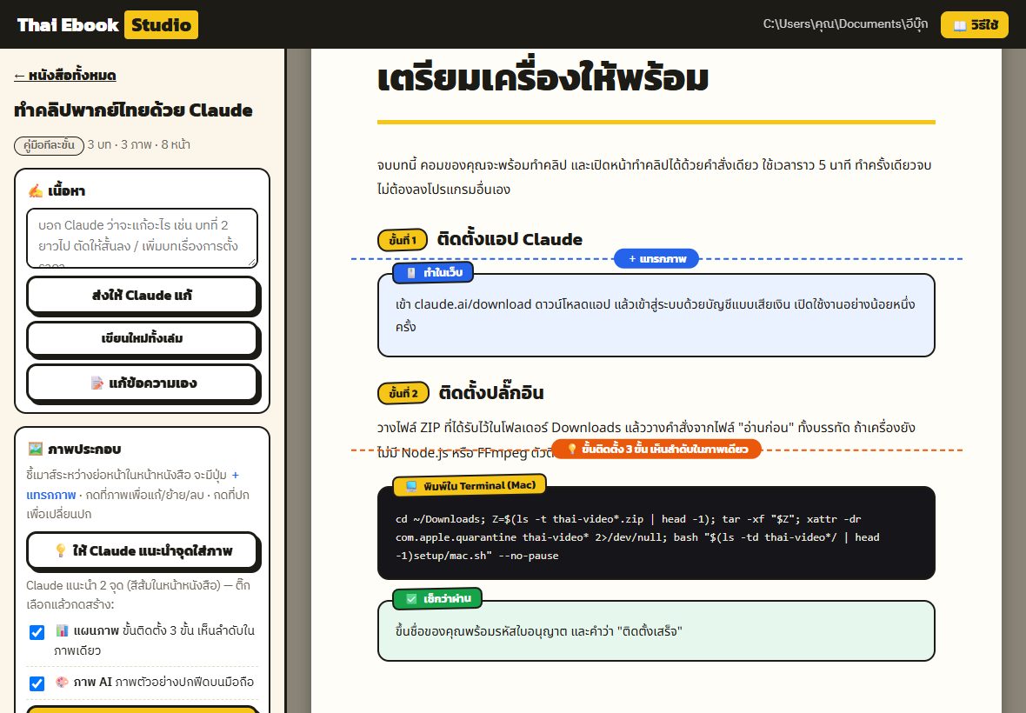Click the ขั้นที่ 1 step badge

pos(403,240)
